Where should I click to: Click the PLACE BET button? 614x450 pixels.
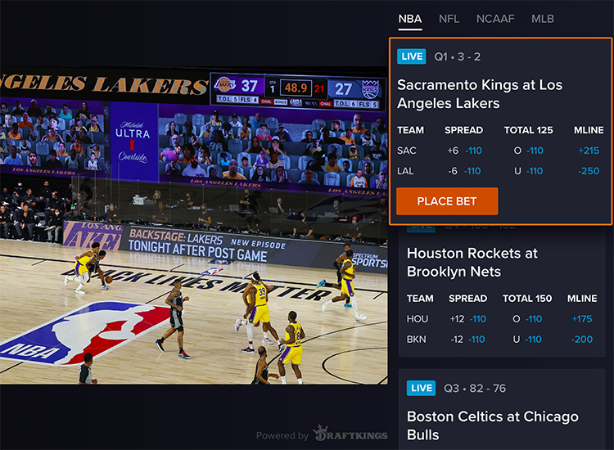[x=447, y=201]
